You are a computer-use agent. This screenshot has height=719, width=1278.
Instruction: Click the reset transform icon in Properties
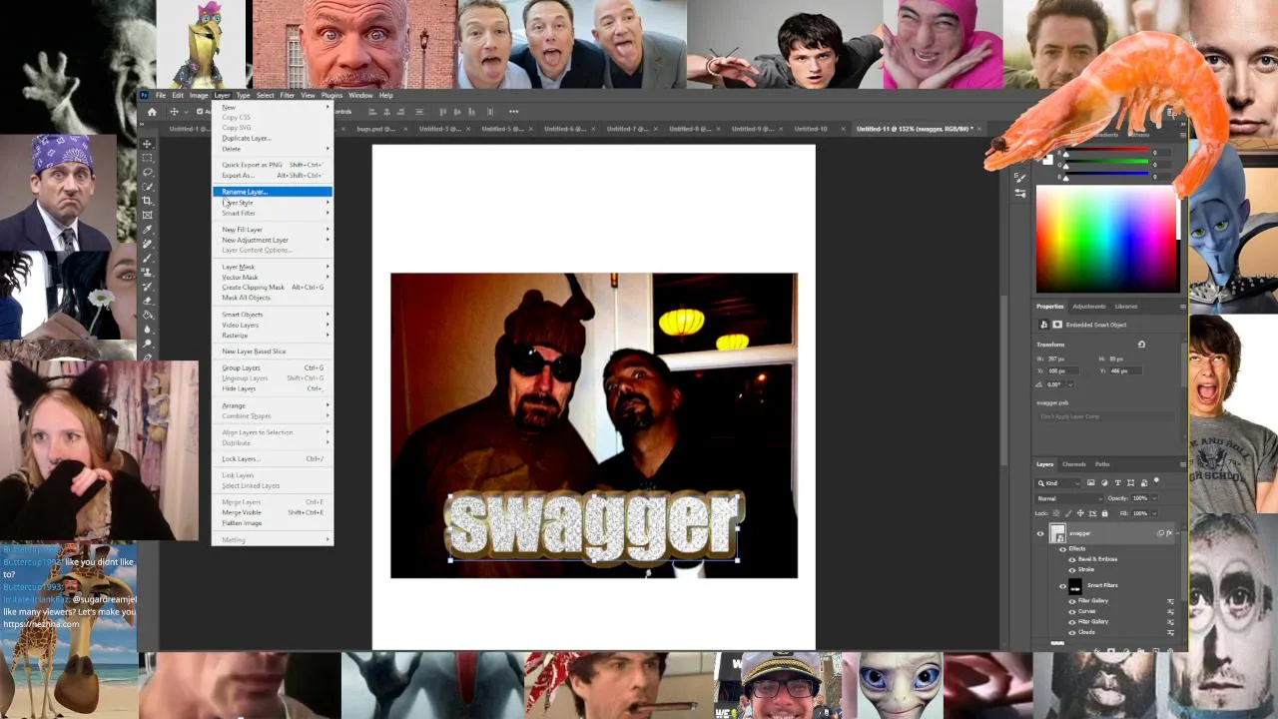1141,345
